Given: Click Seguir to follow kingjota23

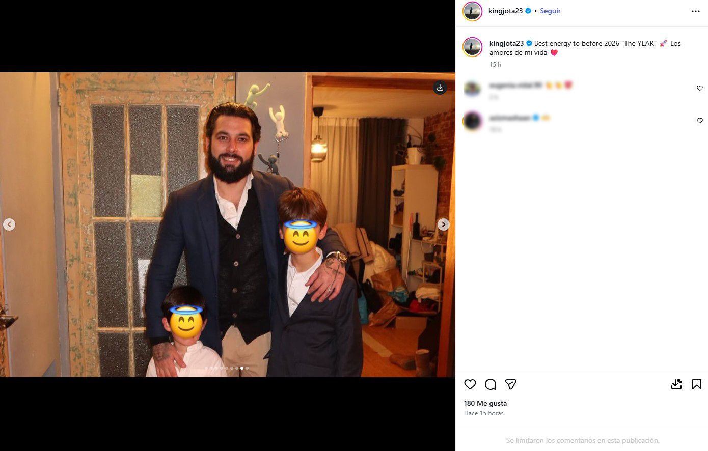Looking at the screenshot, I should click(550, 10).
